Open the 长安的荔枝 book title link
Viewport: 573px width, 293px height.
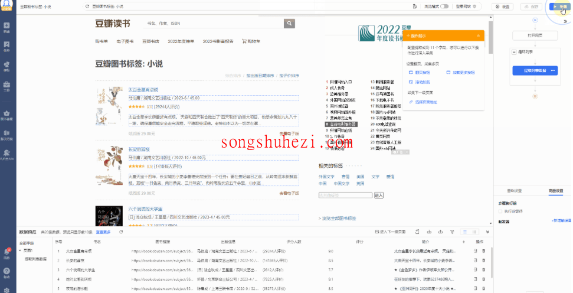[x=139, y=149]
